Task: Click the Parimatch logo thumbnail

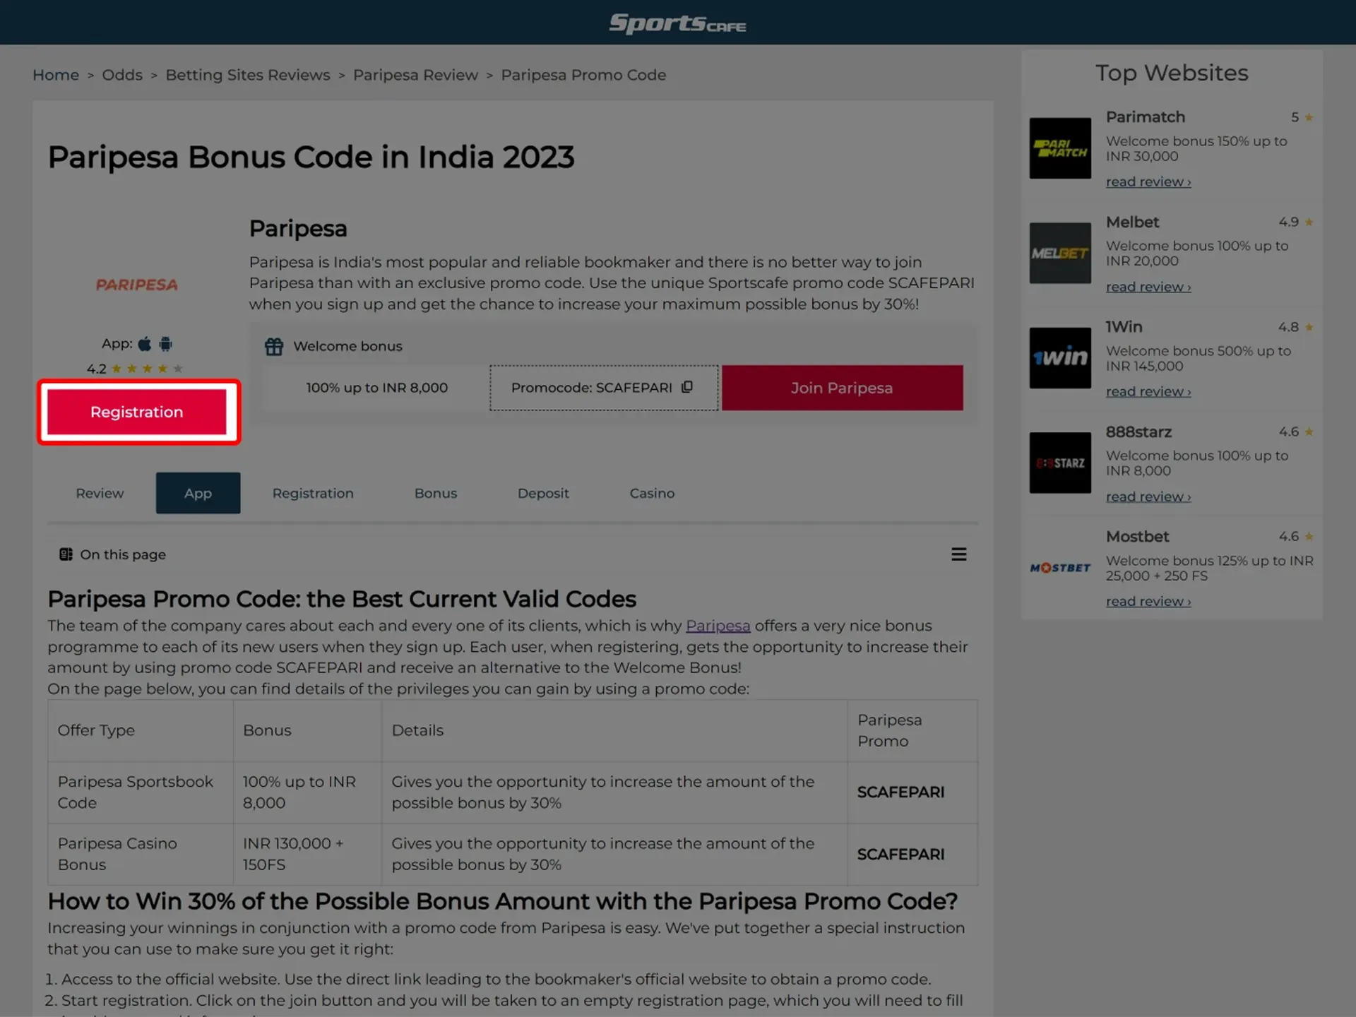Action: [1060, 148]
